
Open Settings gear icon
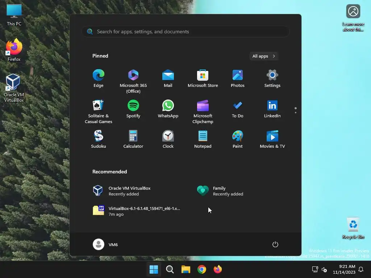click(272, 79)
